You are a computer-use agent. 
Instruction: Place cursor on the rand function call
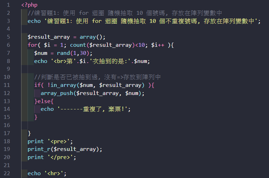(63, 53)
